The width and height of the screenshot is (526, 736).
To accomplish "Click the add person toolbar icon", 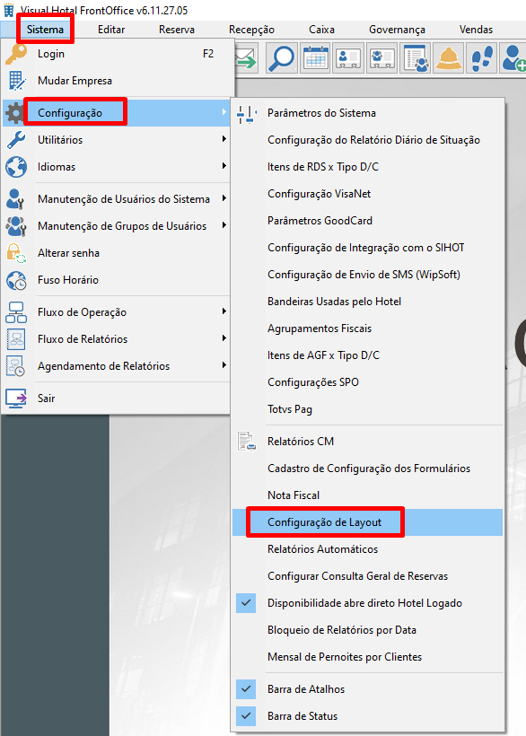I will [x=513, y=58].
